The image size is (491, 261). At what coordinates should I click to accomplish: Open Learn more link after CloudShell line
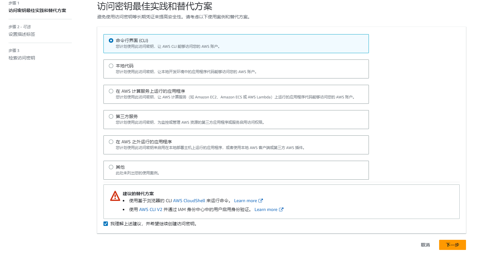coord(245,201)
